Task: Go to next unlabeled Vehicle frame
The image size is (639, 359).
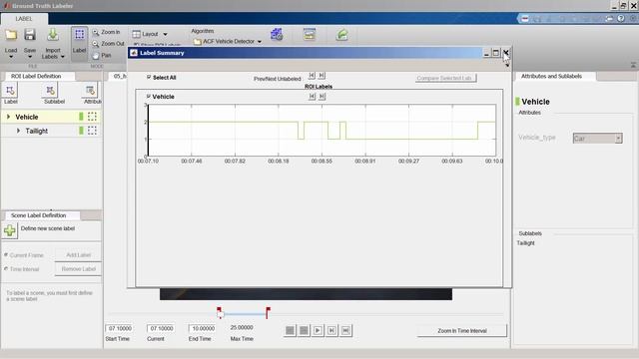Action: click(x=322, y=97)
